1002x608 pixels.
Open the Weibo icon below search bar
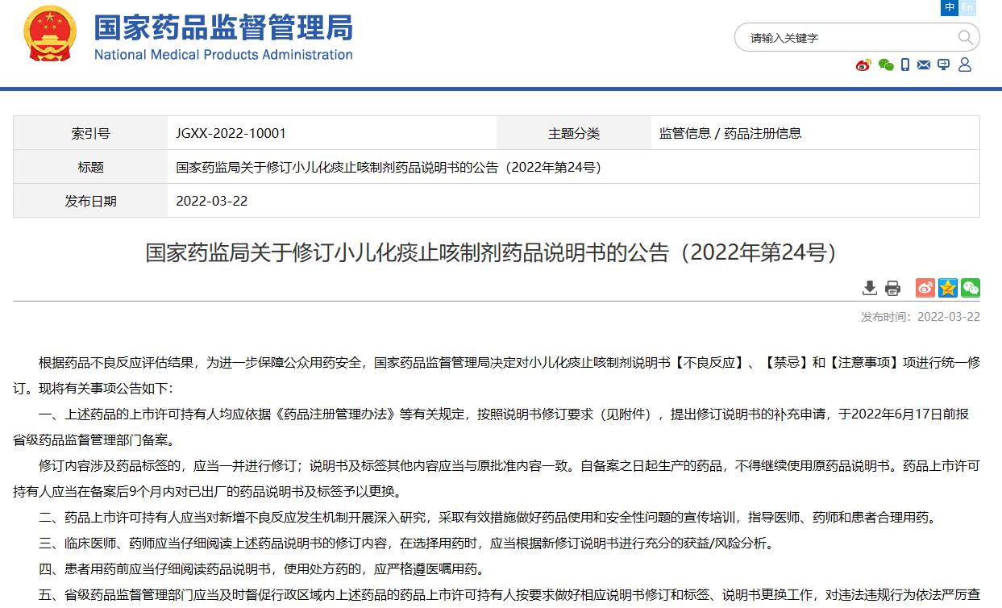(863, 65)
